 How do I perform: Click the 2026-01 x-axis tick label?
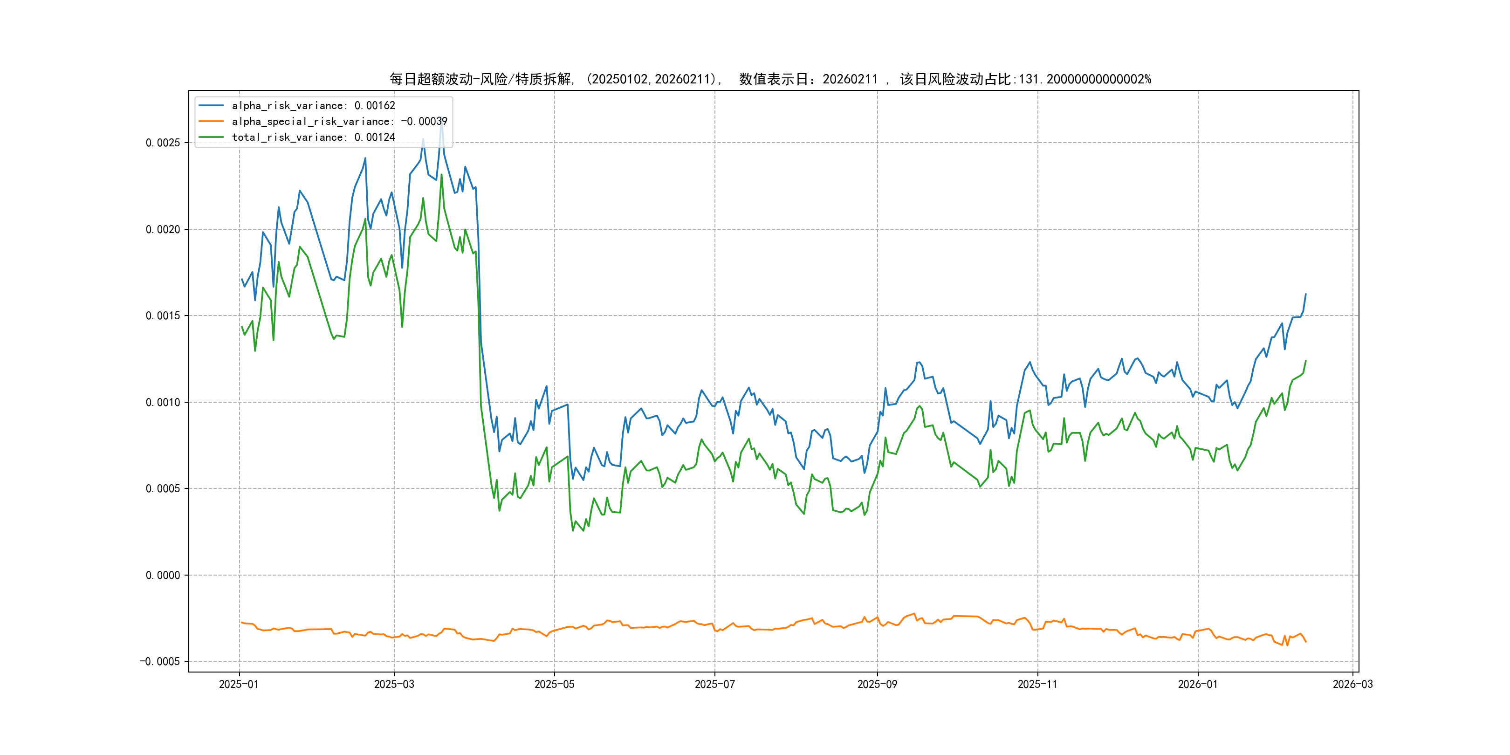[1198, 684]
